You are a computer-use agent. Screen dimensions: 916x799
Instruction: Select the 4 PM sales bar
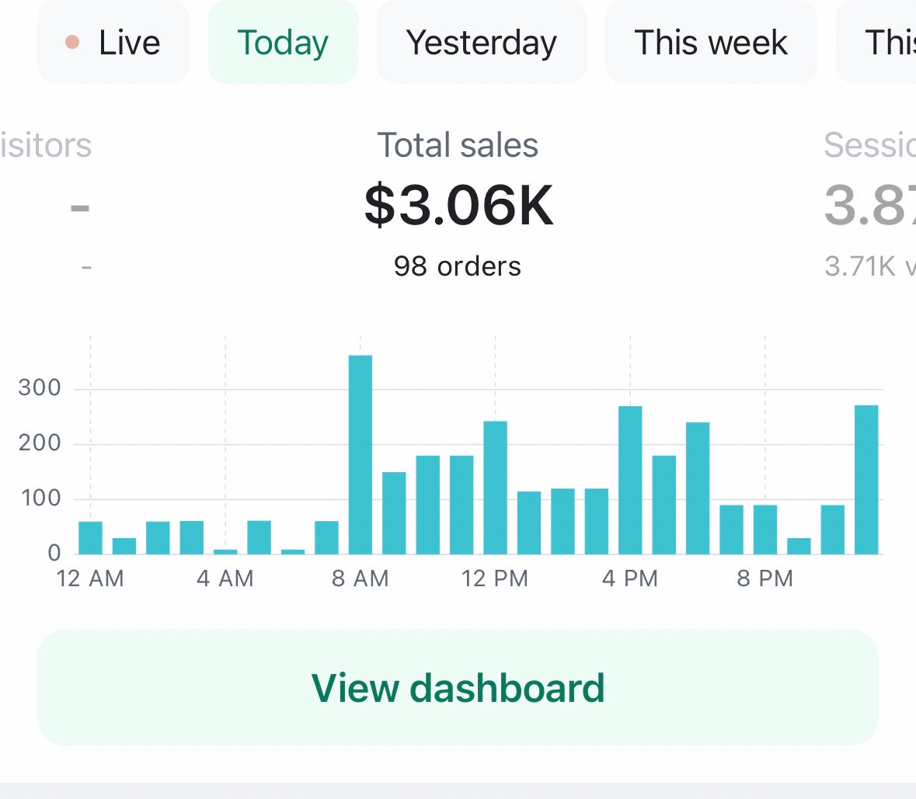click(630, 480)
